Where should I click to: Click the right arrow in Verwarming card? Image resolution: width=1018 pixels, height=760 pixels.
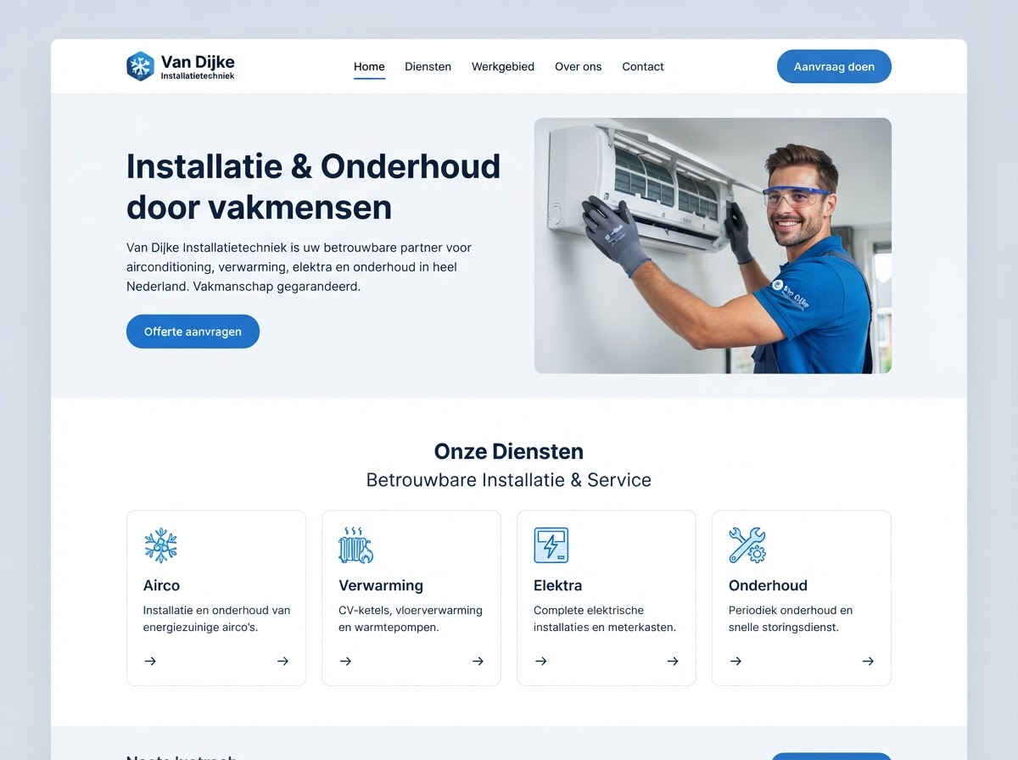tap(478, 662)
